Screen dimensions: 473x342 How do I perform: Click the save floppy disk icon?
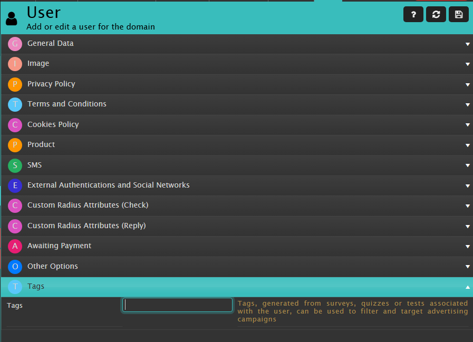click(459, 15)
